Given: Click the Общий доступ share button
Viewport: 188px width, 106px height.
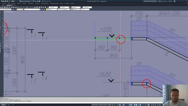Looking at the screenshot, I should pos(46,1).
